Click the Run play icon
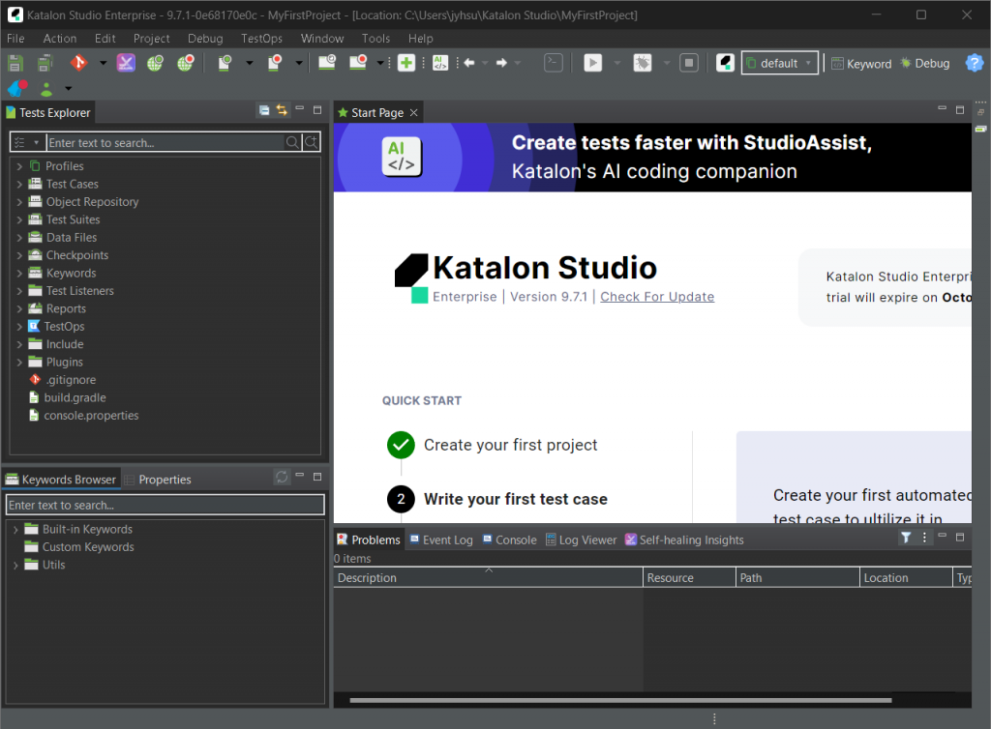 point(593,63)
